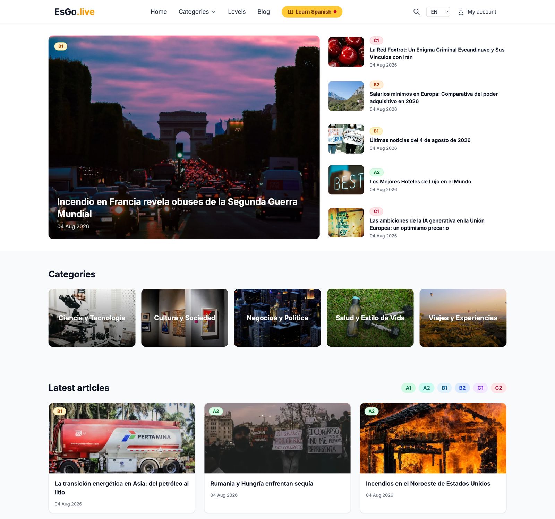Viewport: 555px width, 519px height.
Task: Open the Pertamina tanker truck image
Action: click(122, 438)
